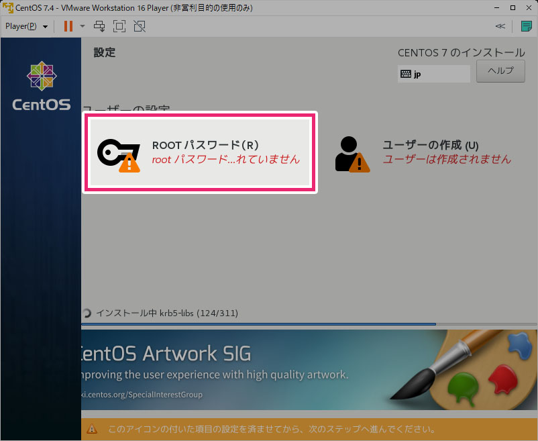Image resolution: width=538 pixels, height=441 pixels.
Task: Click the 'root パスワード…れていません' status text
Action: point(226,159)
